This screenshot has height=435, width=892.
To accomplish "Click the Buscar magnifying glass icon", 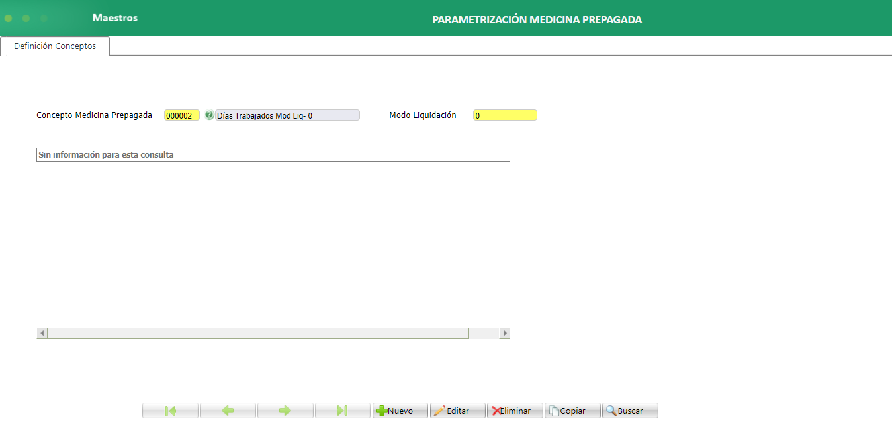I will pos(612,411).
